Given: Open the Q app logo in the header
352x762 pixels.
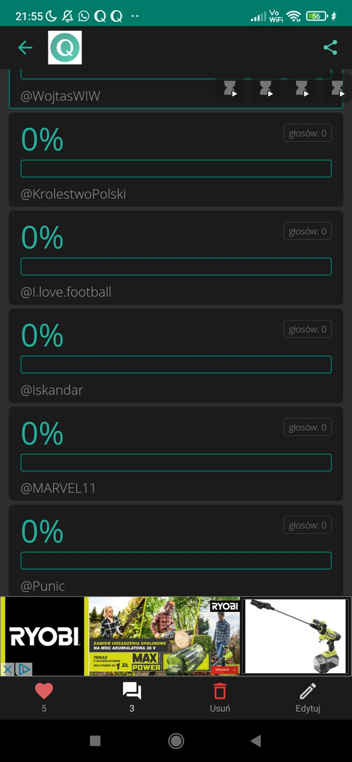Looking at the screenshot, I should click(65, 47).
